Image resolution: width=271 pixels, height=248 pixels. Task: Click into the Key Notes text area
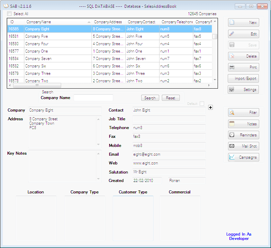[x=63, y=166]
